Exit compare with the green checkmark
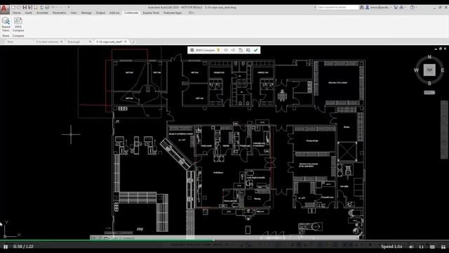449x253 pixels. 255,50
